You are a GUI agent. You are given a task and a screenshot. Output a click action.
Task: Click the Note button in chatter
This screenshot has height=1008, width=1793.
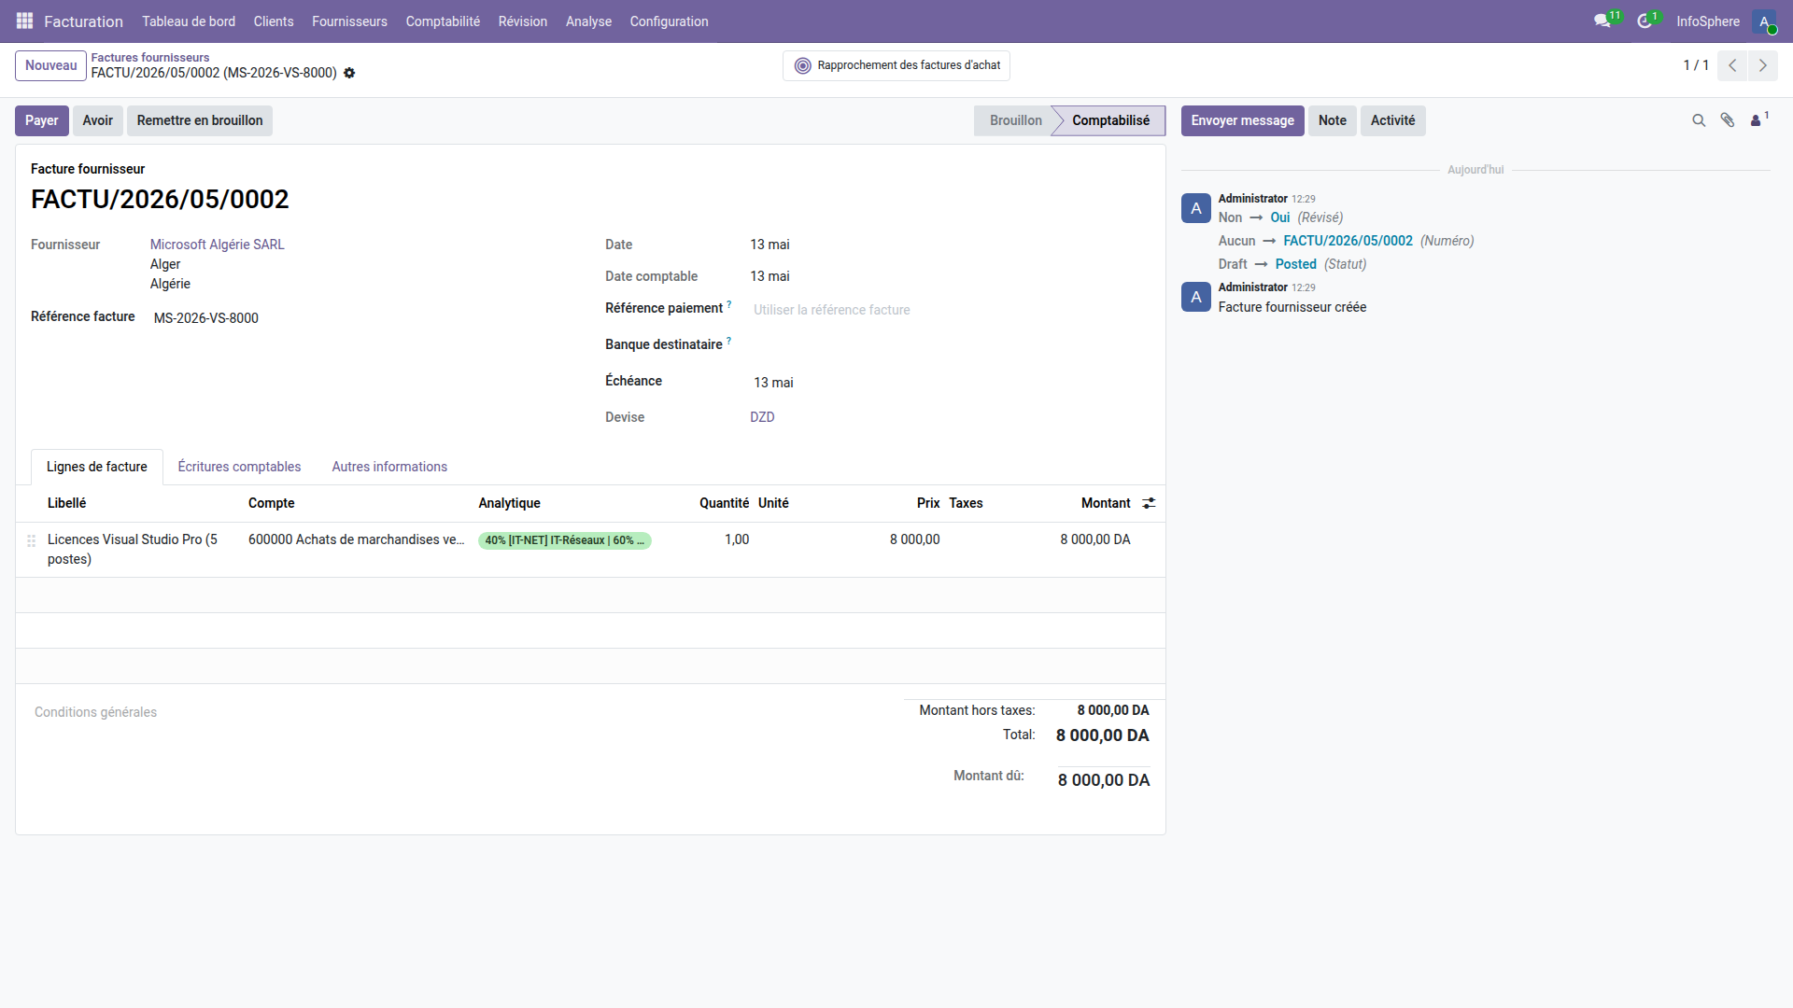click(x=1333, y=120)
